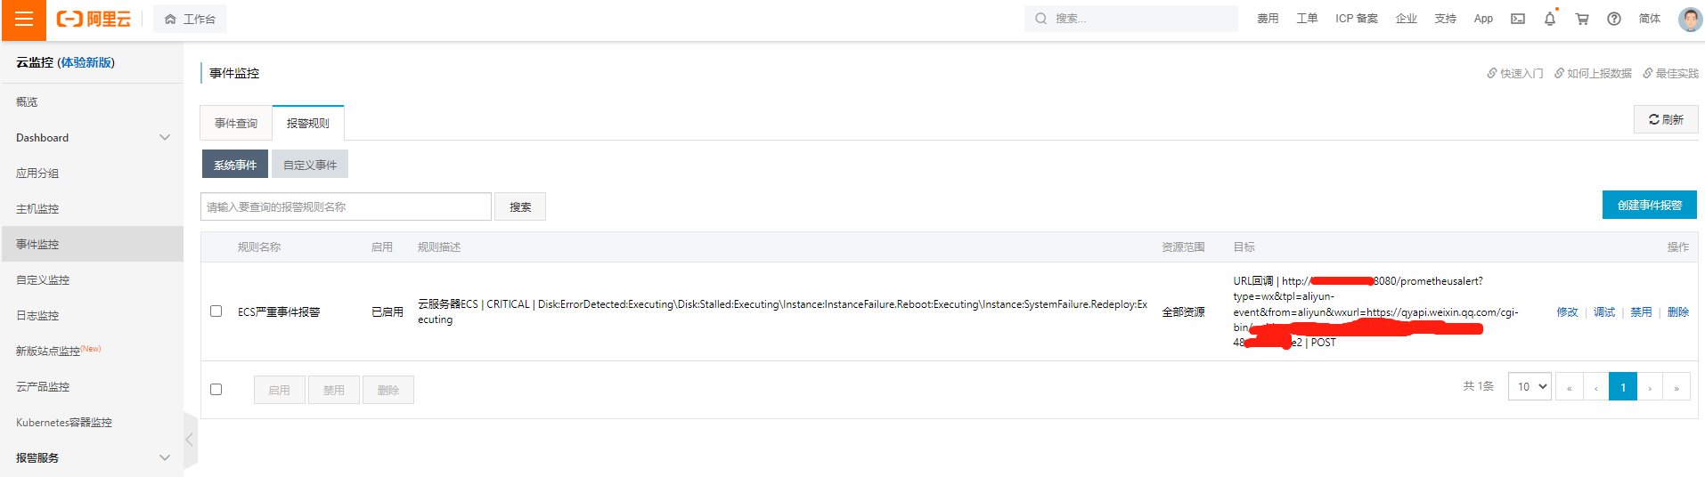Click the top search magnifier icon
The height and width of the screenshot is (477, 1705).
(x=1040, y=19)
